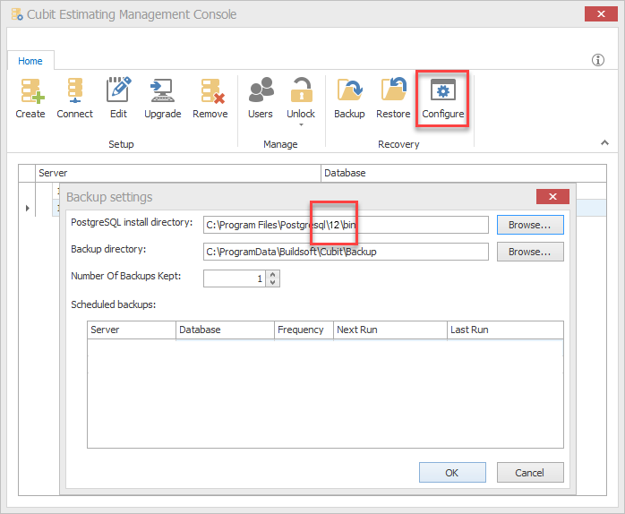The image size is (625, 514).
Task: Cancel the Backup settings dialog
Action: point(530,473)
